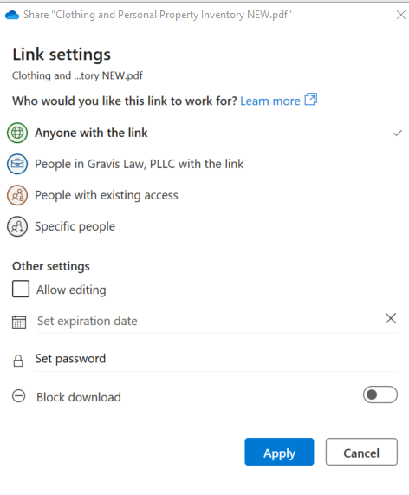
Task: Choose the Specific people option
Action: tap(204, 226)
